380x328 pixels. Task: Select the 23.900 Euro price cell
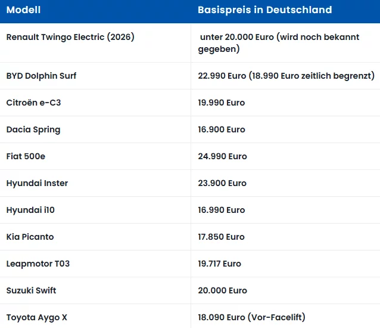tap(222, 183)
